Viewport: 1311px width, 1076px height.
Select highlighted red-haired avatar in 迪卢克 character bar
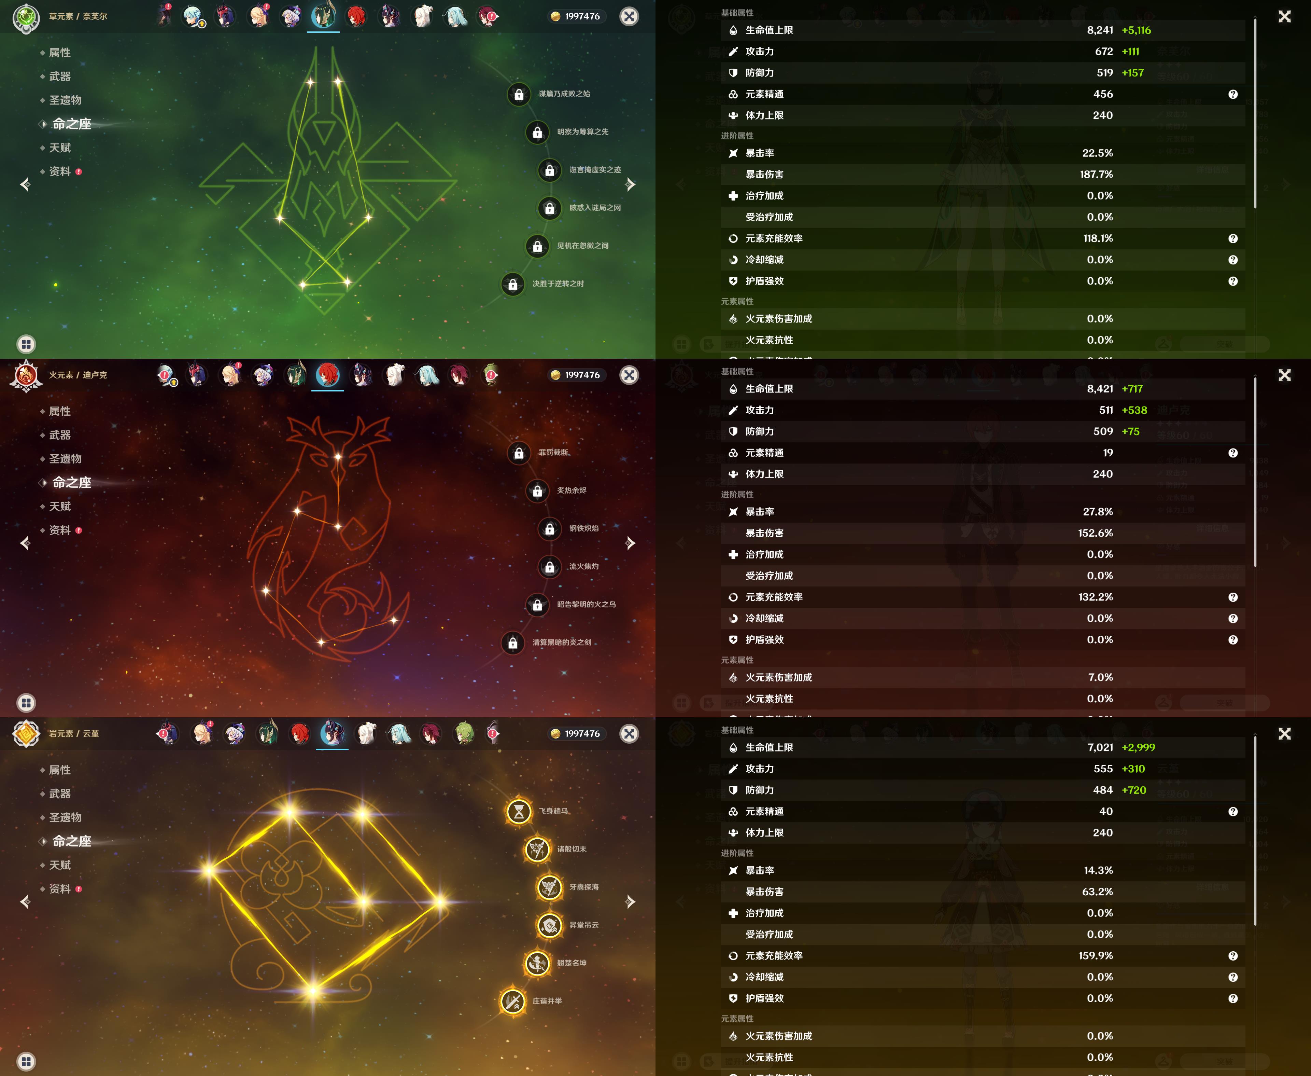pyautogui.click(x=328, y=374)
